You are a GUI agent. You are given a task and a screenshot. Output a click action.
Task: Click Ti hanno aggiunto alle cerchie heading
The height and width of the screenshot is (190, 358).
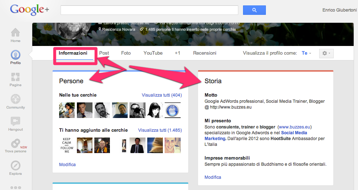pos(93,130)
